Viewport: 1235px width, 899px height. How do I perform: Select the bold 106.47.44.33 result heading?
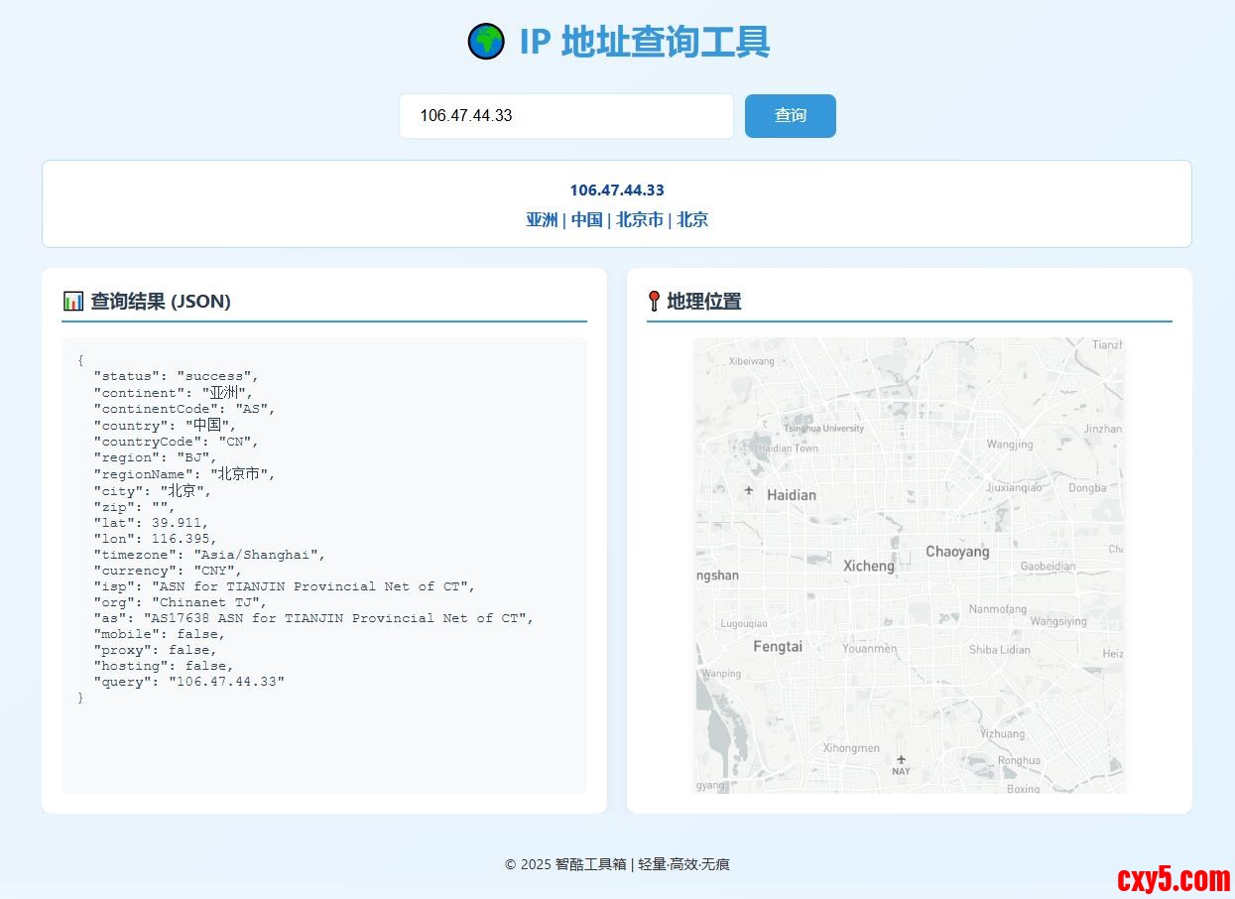pos(616,190)
